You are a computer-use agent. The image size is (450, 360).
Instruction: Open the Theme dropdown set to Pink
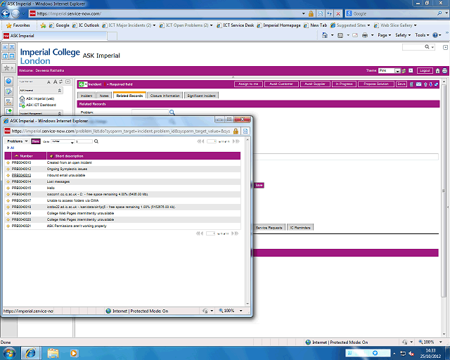click(397, 71)
